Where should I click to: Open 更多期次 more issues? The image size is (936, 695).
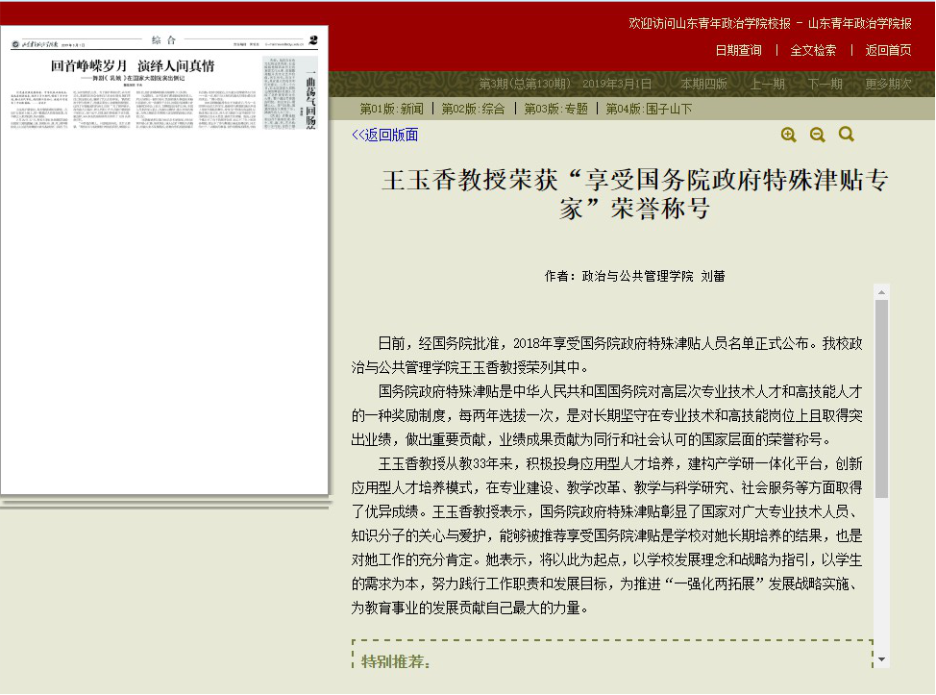(888, 84)
